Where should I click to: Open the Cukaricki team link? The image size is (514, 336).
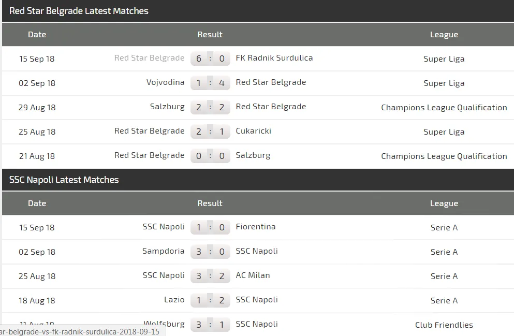(x=253, y=131)
